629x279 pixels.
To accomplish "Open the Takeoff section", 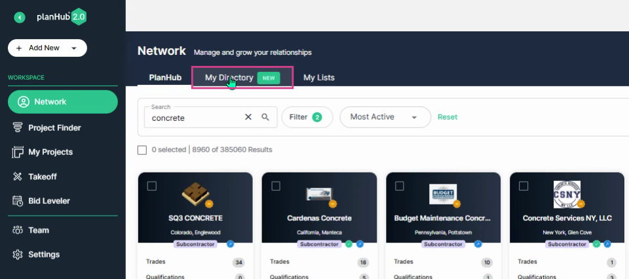I will tap(43, 176).
